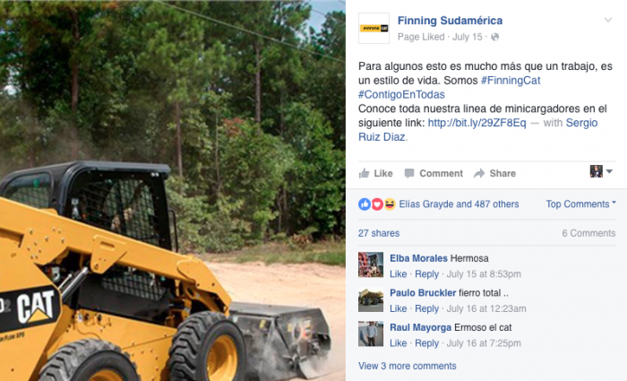Click the Haha laughing reaction icon
This screenshot has height=381, width=627.
[390, 204]
